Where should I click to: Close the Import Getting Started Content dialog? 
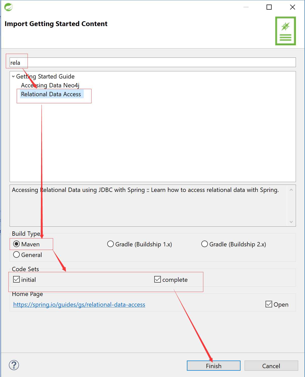pos(293,7)
